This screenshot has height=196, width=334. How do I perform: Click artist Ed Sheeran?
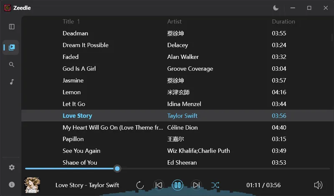[x=182, y=162]
